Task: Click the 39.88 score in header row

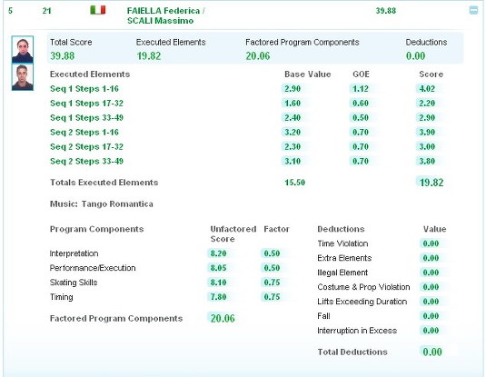Action: (386, 11)
